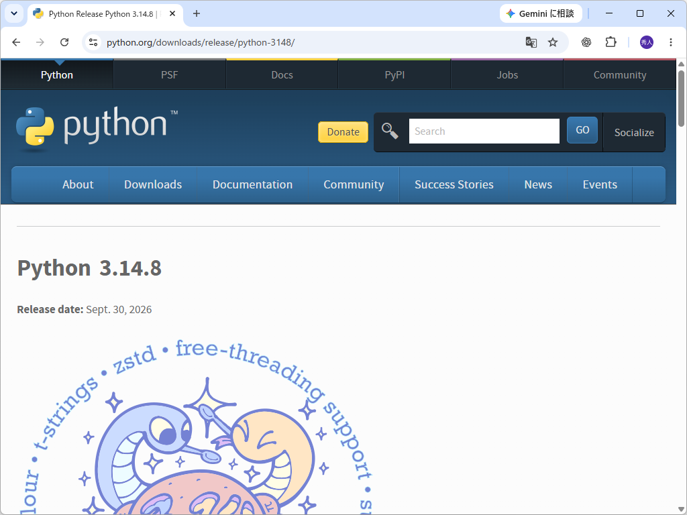Click the Gemini に相談 button
687x515 pixels.
pos(541,13)
